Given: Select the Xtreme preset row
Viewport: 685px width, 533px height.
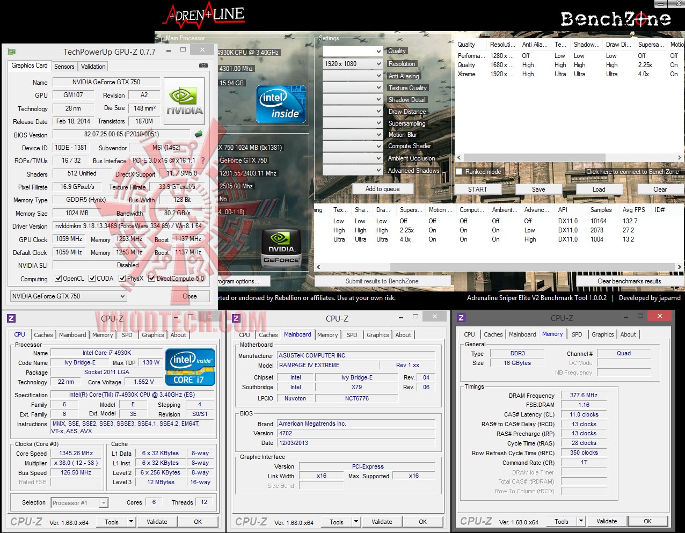Looking at the screenshot, I should (569, 74).
